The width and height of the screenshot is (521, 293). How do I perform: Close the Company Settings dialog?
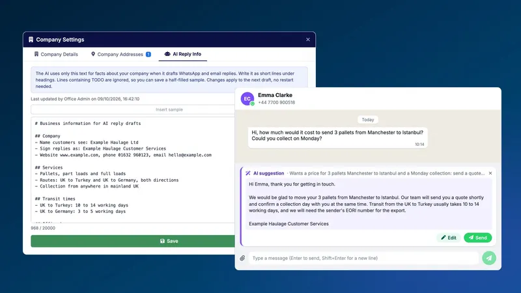coord(308,40)
